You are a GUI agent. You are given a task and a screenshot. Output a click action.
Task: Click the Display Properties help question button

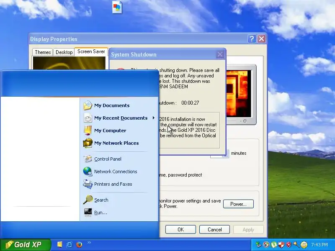pyautogui.click(x=252, y=39)
